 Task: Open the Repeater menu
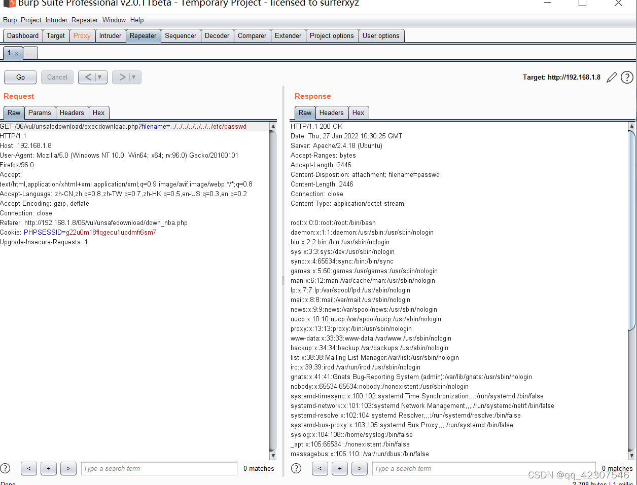coord(85,20)
